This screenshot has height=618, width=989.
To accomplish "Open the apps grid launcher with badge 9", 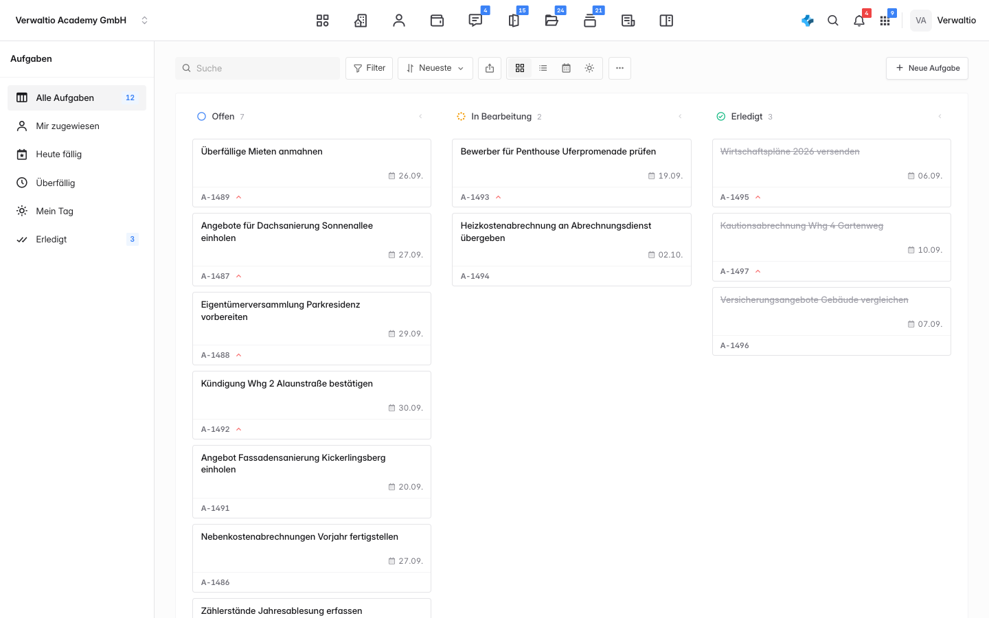I will 885,21.
